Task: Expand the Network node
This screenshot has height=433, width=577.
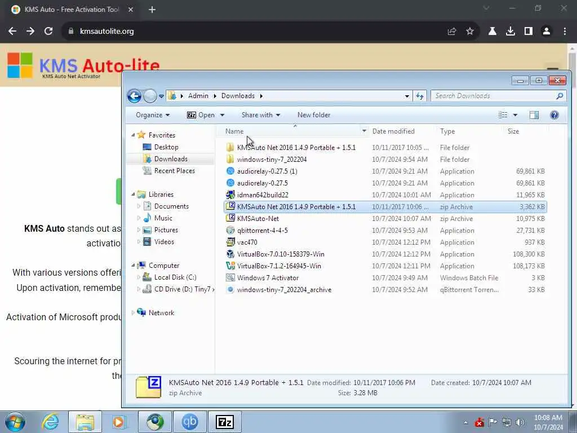Action: pos(133,312)
